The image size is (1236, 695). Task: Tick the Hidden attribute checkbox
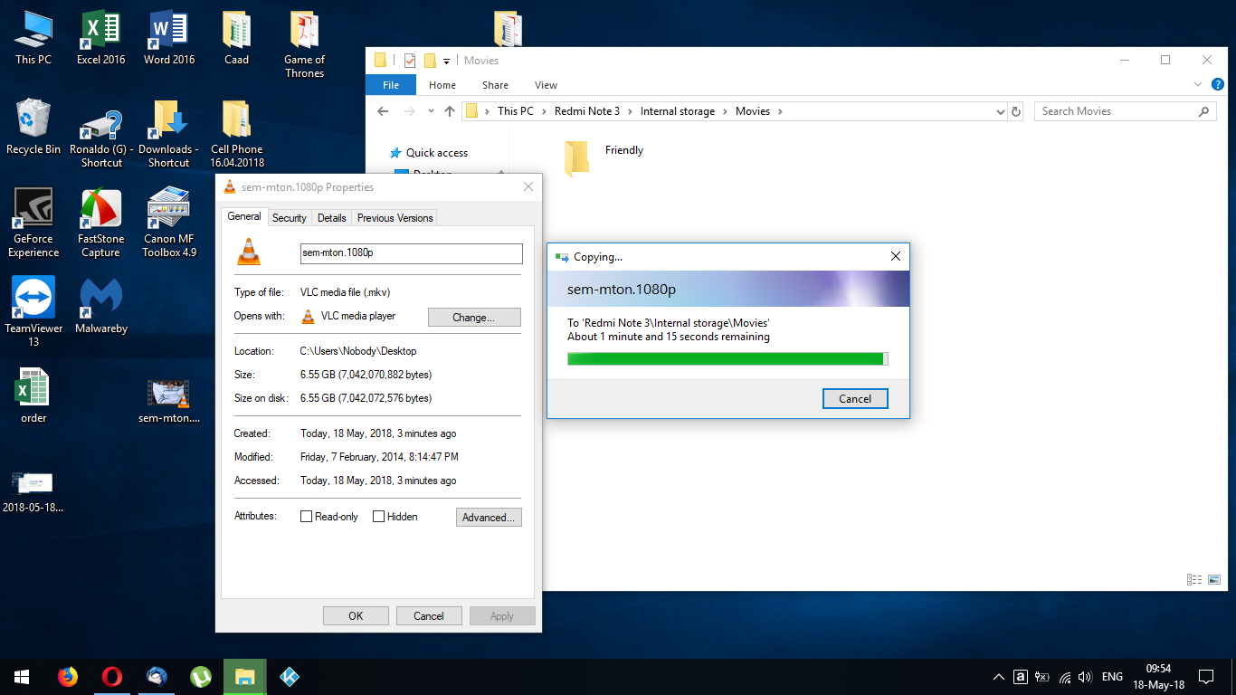pos(379,517)
